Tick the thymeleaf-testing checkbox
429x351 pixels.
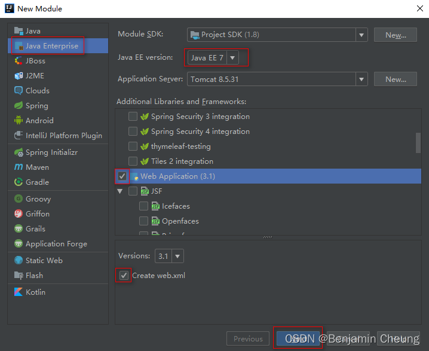pyautogui.click(x=133, y=146)
